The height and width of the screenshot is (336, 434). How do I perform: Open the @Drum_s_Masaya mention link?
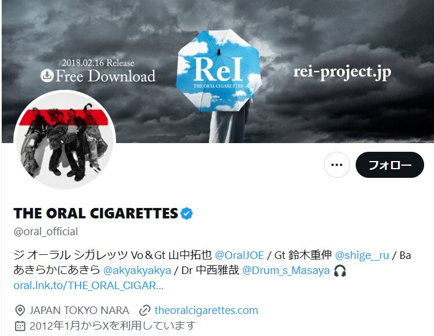[286, 270]
